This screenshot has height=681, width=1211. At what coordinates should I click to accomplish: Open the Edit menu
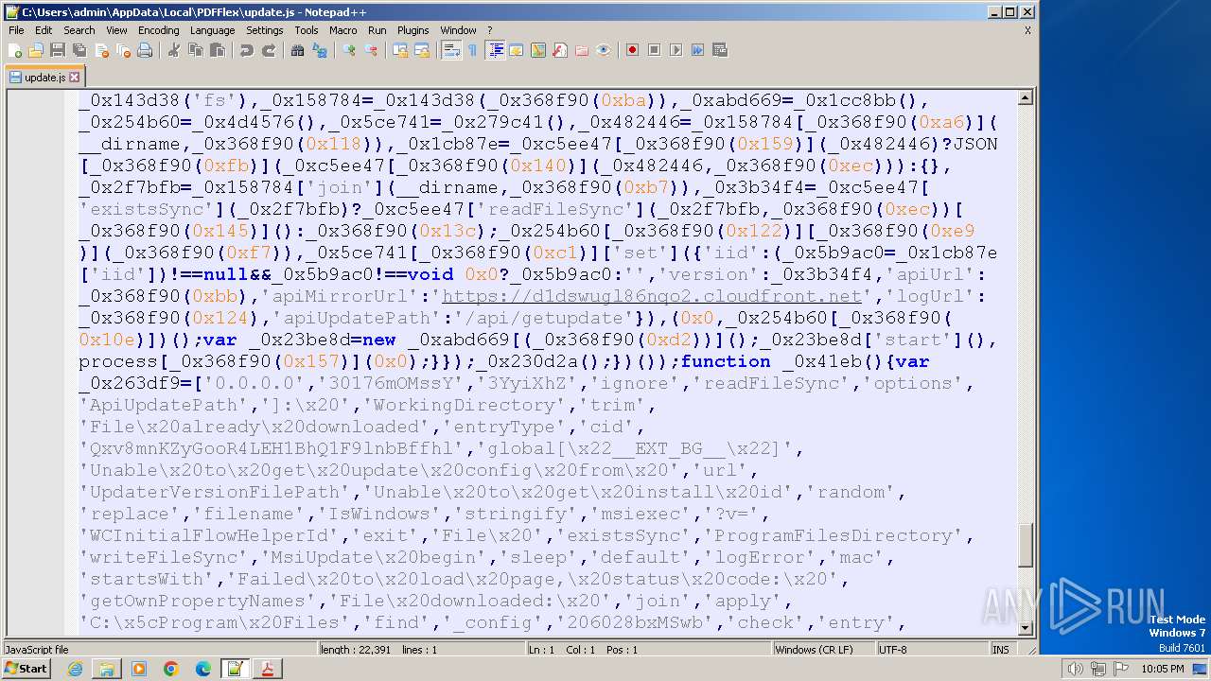44,30
